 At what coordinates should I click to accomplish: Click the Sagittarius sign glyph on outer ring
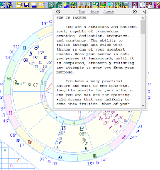click(x=124, y=137)
